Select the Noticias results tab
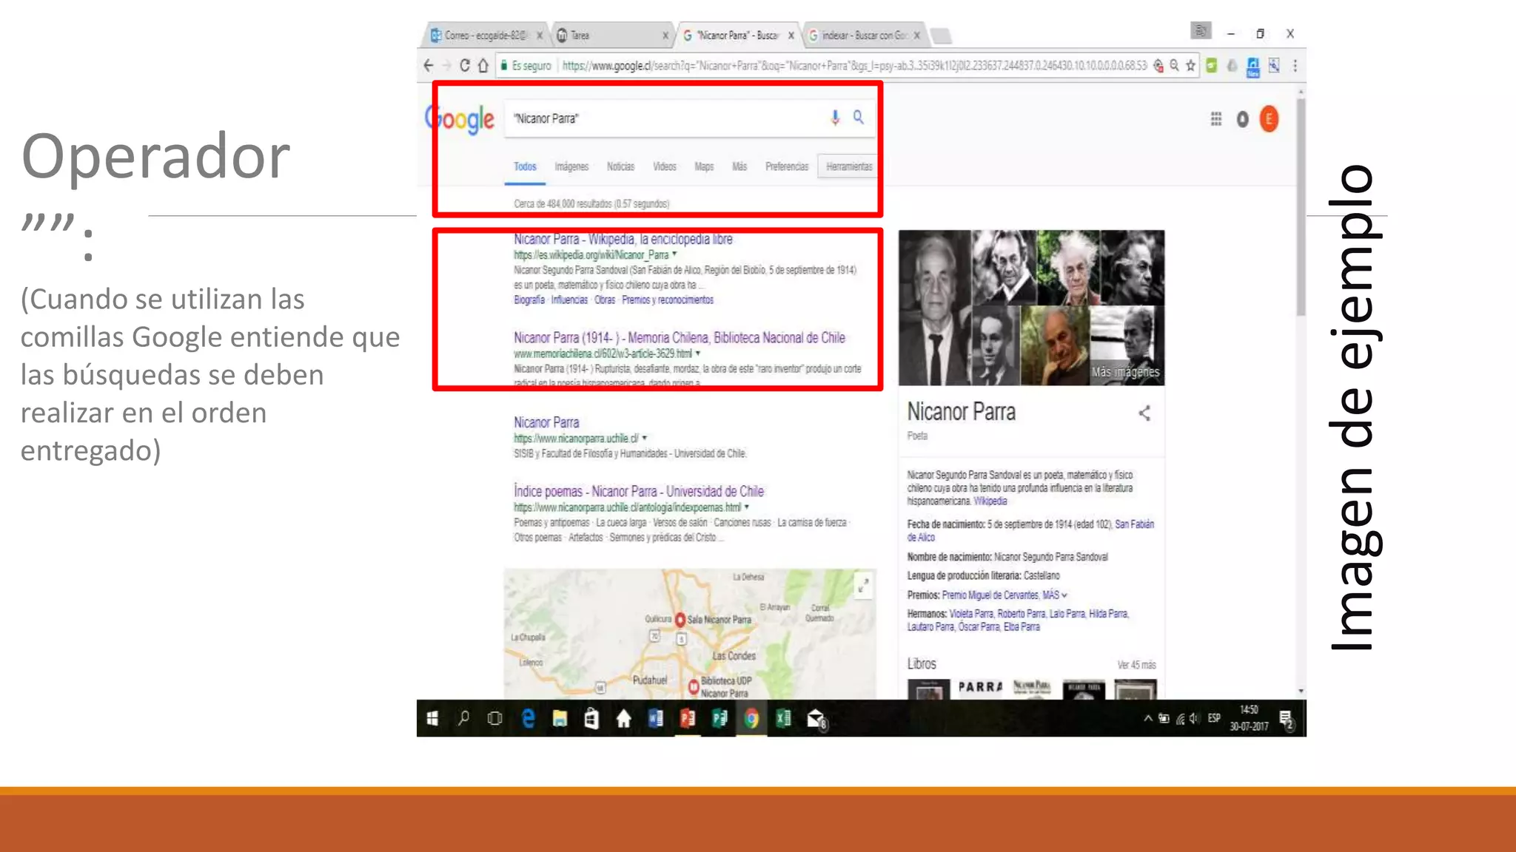This screenshot has height=852, width=1516. tap(620, 166)
